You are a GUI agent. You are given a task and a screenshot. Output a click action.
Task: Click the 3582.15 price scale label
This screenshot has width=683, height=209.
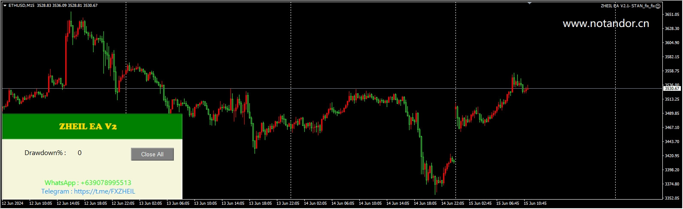click(672, 57)
